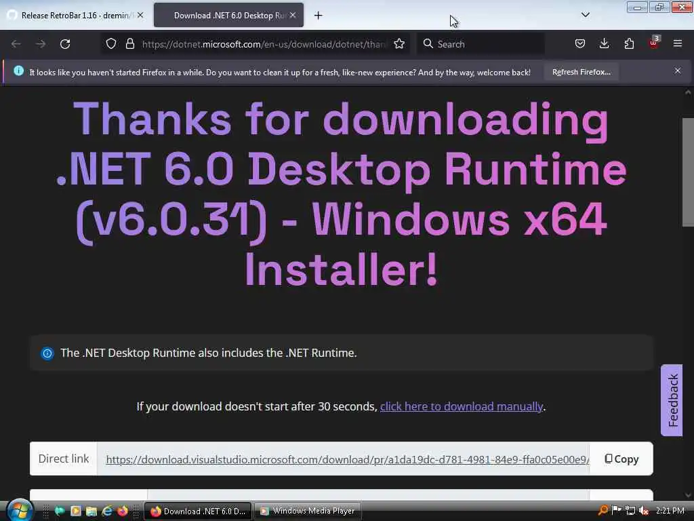Open the uBlock Origin extension icon
The image size is (694, 521).
click(x=654, y=43)
